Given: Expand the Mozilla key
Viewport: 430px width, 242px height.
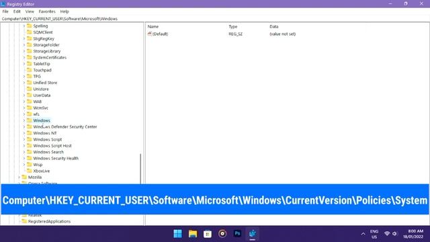Looking at the screenshot, I should 19,177.
